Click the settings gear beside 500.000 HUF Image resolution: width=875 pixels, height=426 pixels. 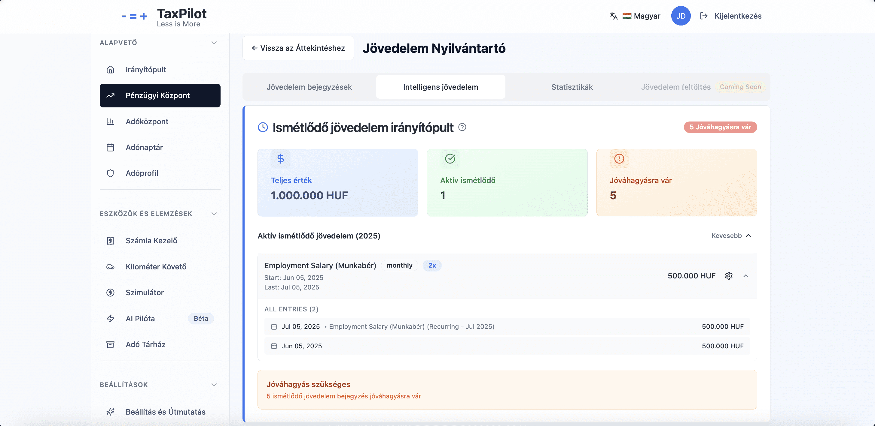tap(729, 276)
